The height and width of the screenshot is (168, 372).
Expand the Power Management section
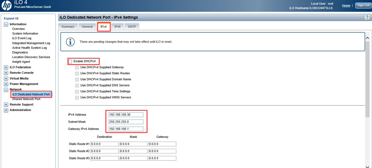pyautogui.click(x=6, y=84)
